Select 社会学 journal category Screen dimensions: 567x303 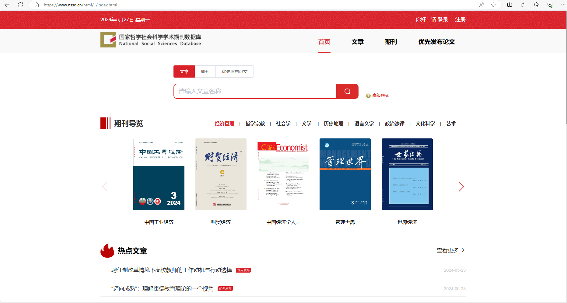tap(283, 124)
